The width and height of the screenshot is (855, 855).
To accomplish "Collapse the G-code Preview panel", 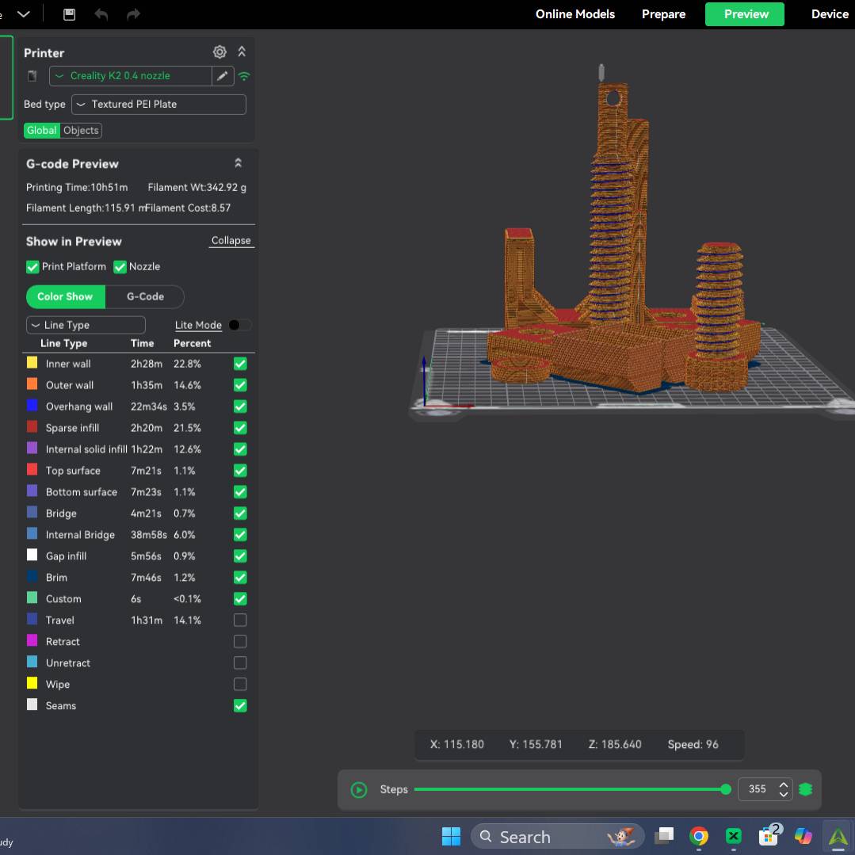I will (x=238, y=163).
